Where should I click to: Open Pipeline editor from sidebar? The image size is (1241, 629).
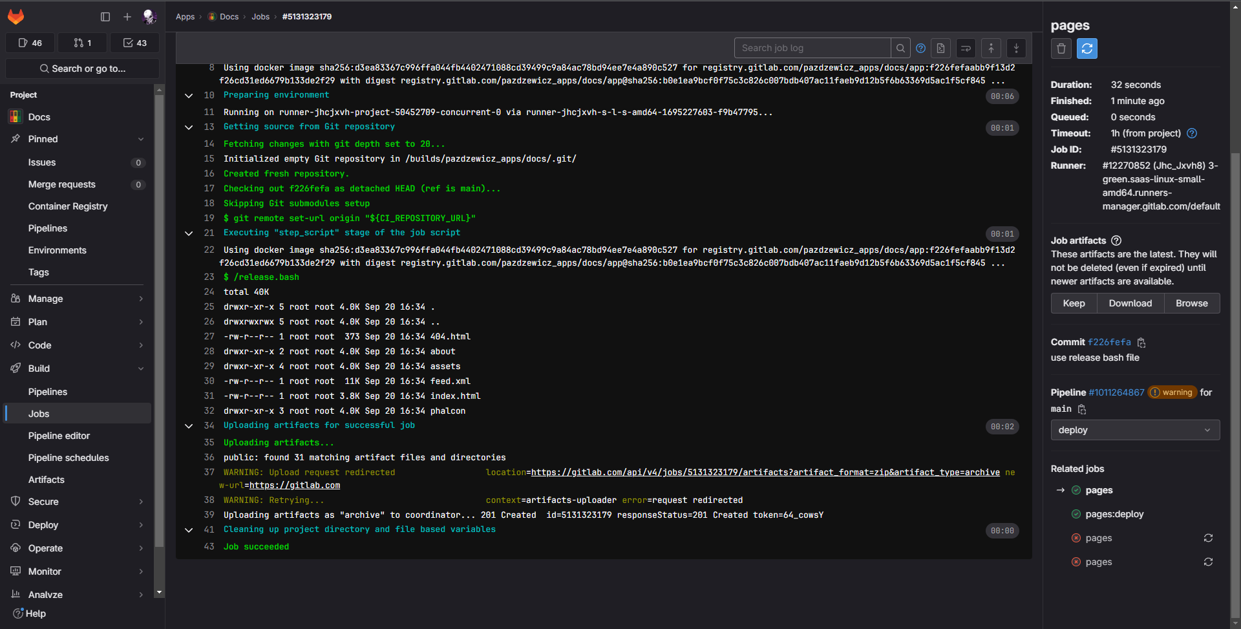[x=59, y=436]
